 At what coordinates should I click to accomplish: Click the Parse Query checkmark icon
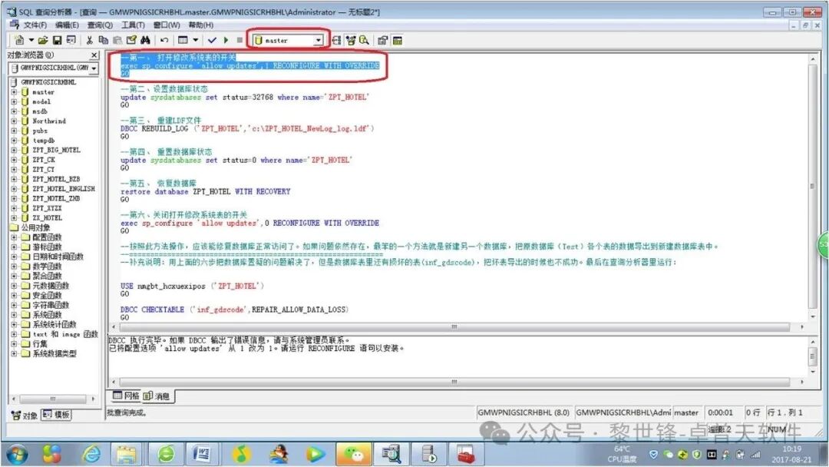click(x=212, y=40)
